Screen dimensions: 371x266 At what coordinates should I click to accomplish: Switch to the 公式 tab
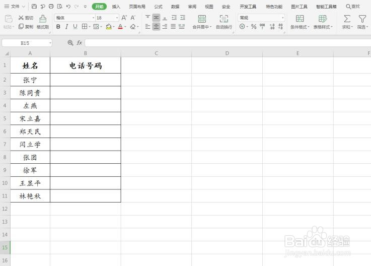(158, 7)
